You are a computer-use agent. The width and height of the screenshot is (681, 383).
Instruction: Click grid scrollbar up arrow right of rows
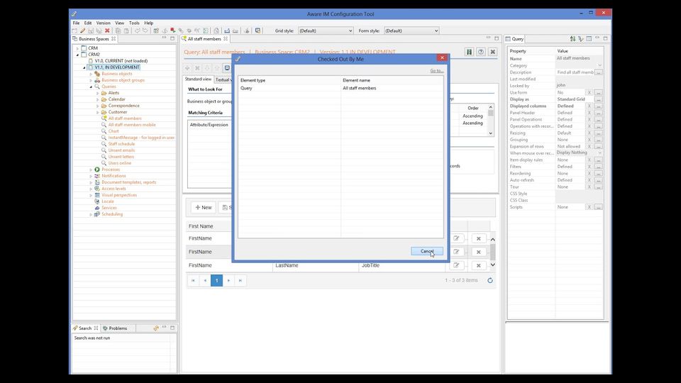[x=492, y=240]
